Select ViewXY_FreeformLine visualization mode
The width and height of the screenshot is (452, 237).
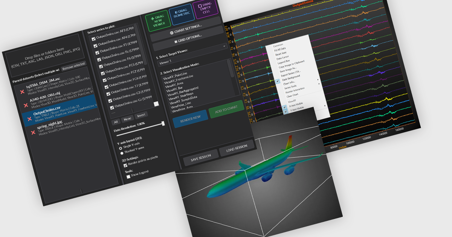click(x=179, y=80)
